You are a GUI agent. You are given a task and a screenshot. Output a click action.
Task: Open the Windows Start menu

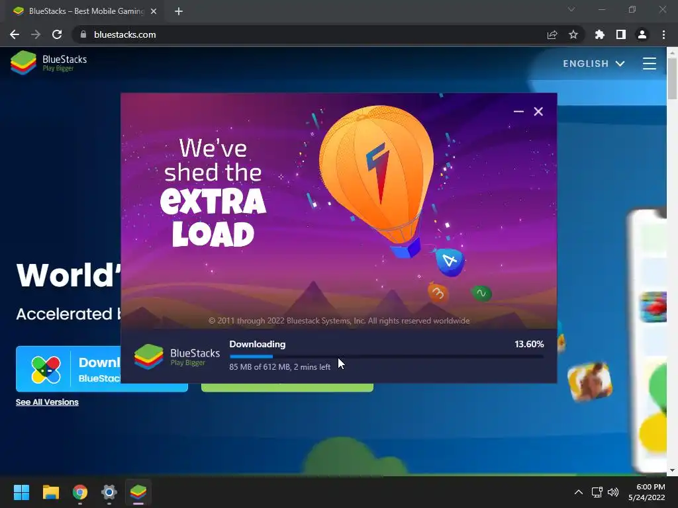tap(21, 492)
